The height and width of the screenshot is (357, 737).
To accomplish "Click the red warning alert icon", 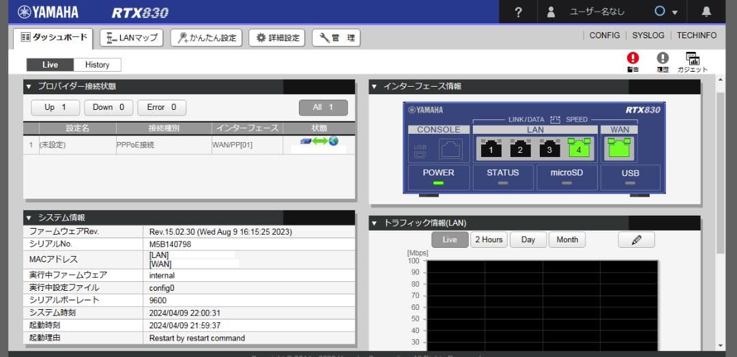I will [x=633, y=58].
